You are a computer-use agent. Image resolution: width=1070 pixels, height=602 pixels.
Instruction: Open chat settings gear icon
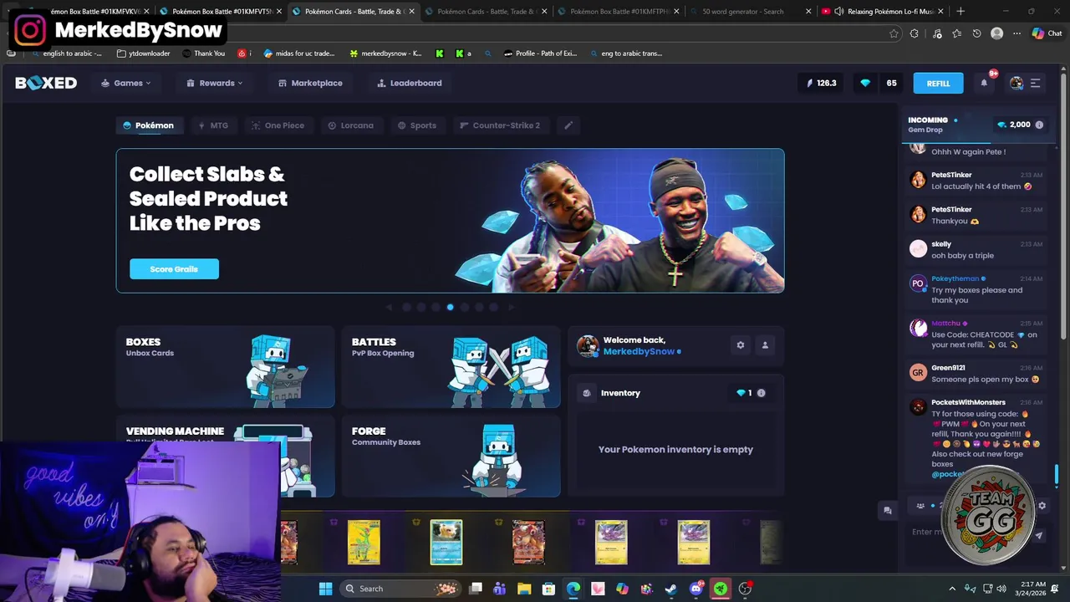[x=1042, y=506]
